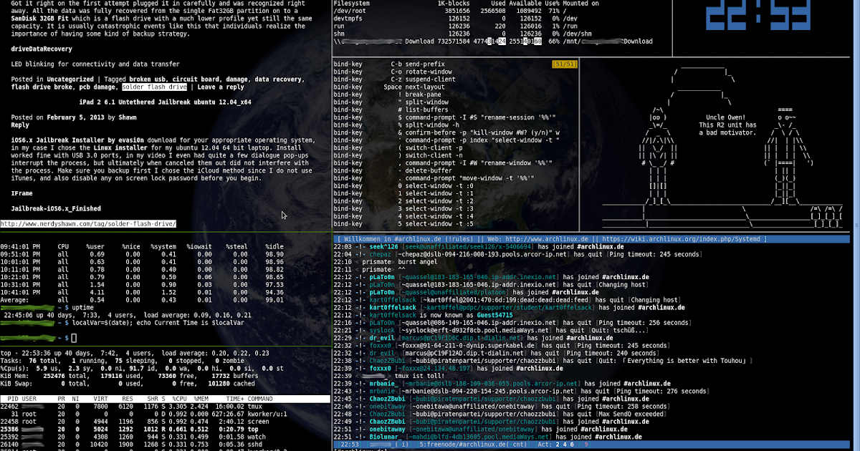The width and height of the screenshot is (860, 451).
Task: Click the 'prismate burst angel' chat message
Action: pyautogui.click(x=386, y=261)
